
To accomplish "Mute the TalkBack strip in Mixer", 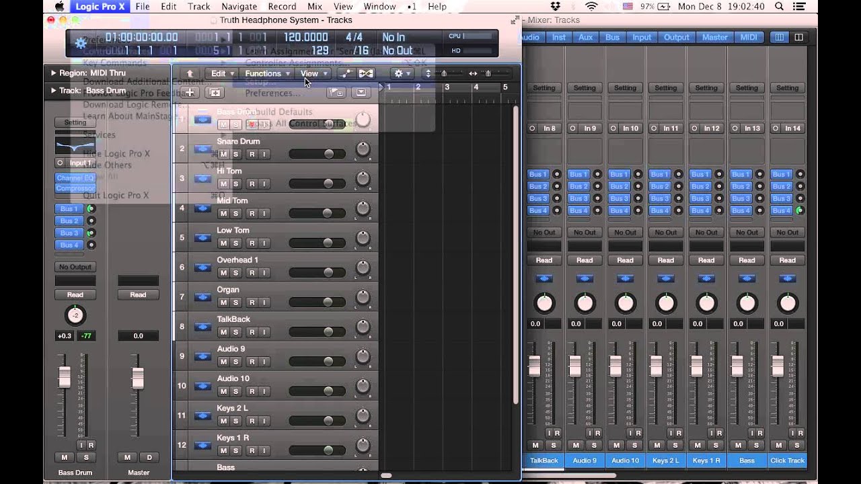I will click(x=535, y=445).
